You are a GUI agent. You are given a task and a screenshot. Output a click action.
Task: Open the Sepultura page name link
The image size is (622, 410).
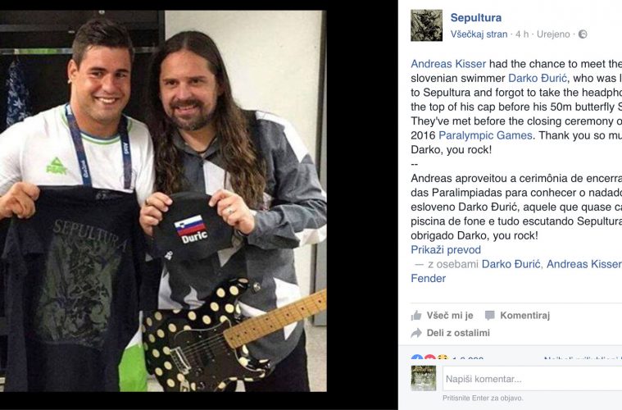pyautogui.click(x=475, y=17)
